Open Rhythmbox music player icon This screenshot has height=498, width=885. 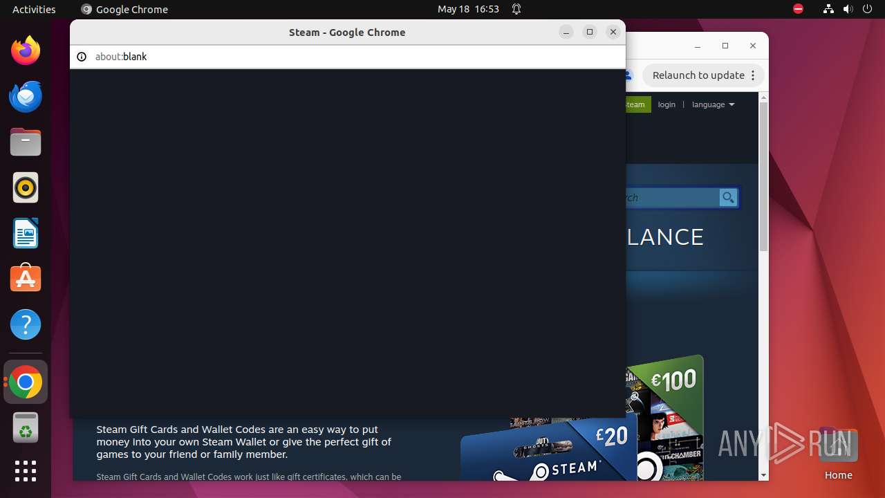pyautogui.click(x=26, y=187)
